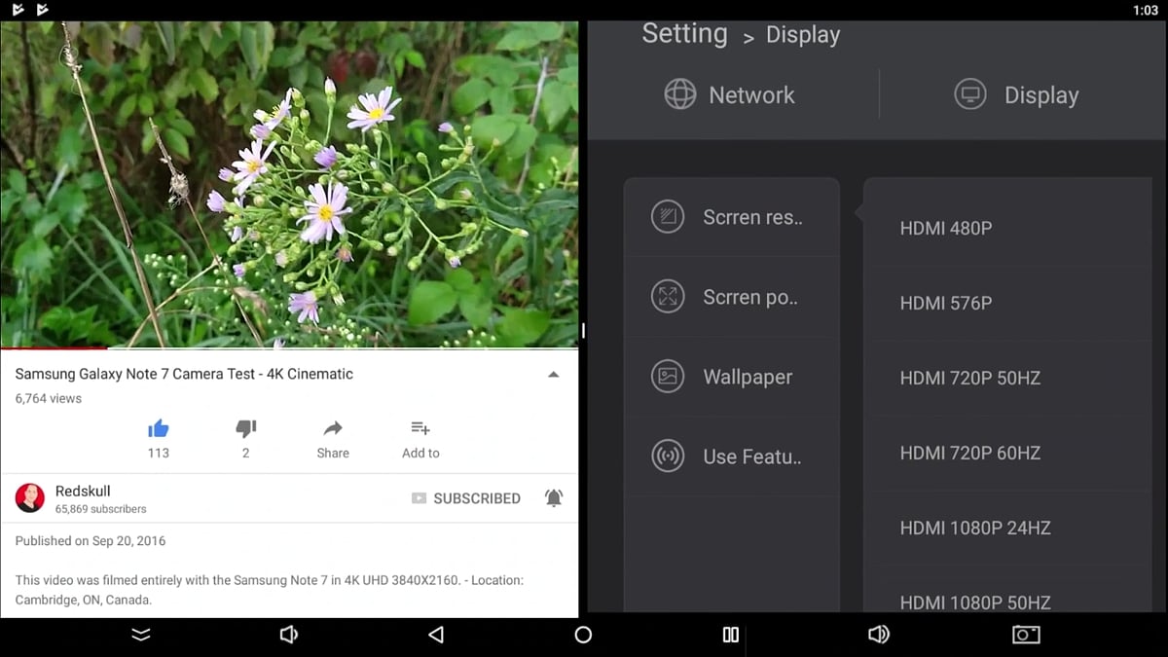Choose HDMI 720P 50HZ resolution
The height and width of the screenshot is (657, 1168).
click(1007, 378)
